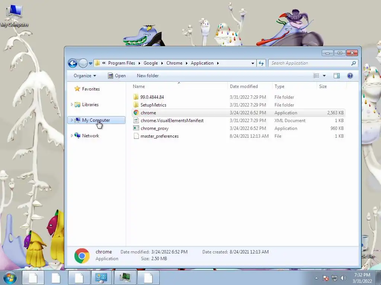Expand the Libraries tree node
The height and width of the screenshot is (285, 381).
tap(72, 104)
